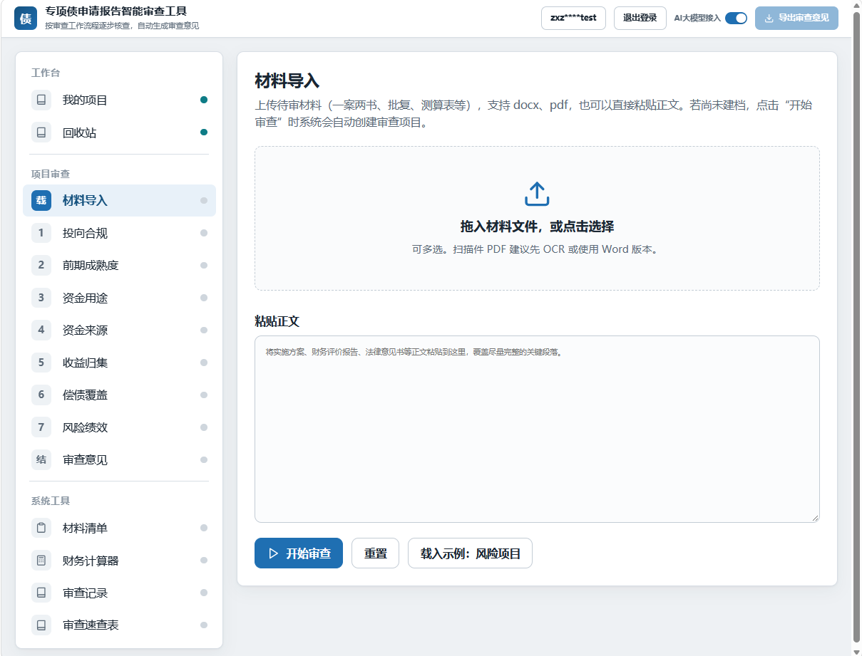
Task: Click the zxz****test account button
Action: point(574,18)
